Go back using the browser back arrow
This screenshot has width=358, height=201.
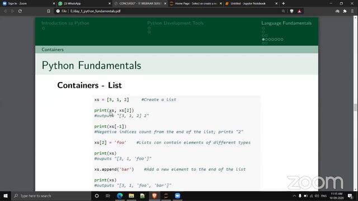(x=5, y=11)
